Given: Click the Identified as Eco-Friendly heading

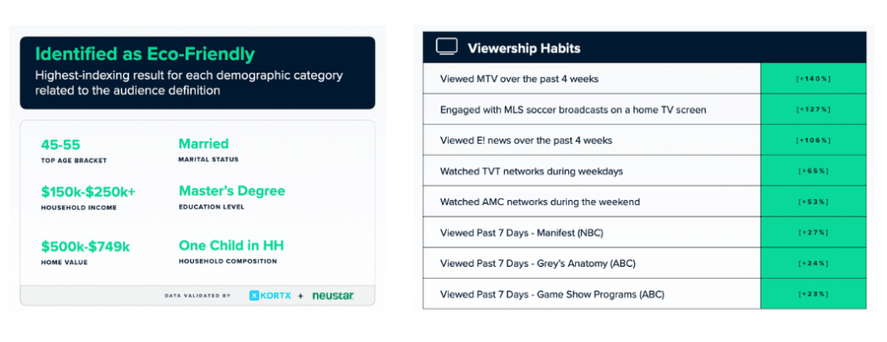Looking at the screenshot, I should click(x=145, y=55).
